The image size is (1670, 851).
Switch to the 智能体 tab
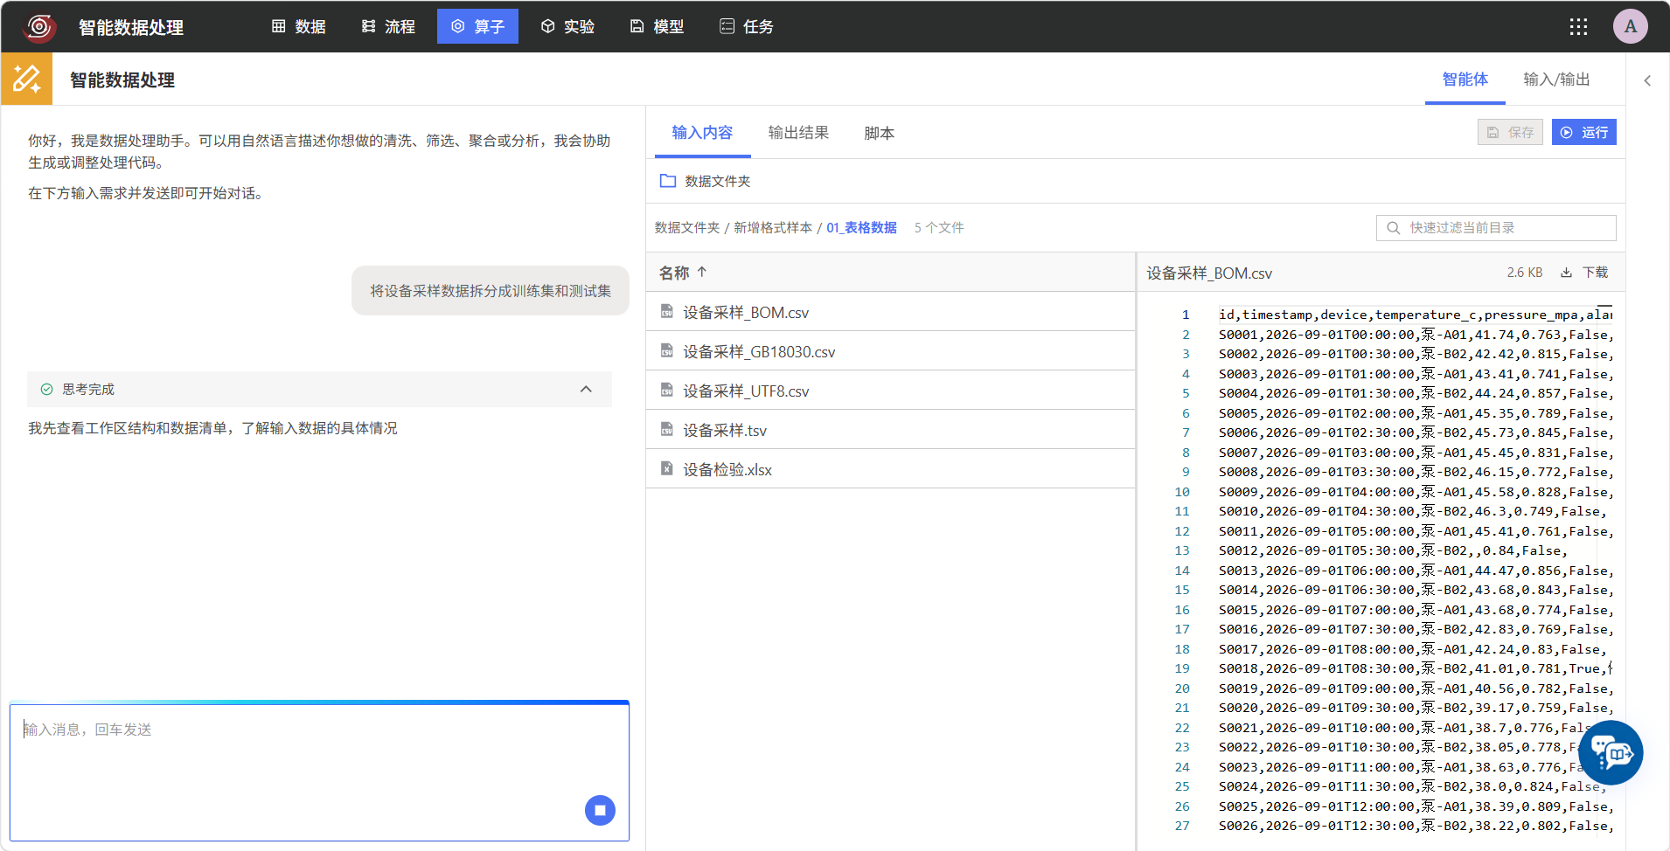(1465, 80)
